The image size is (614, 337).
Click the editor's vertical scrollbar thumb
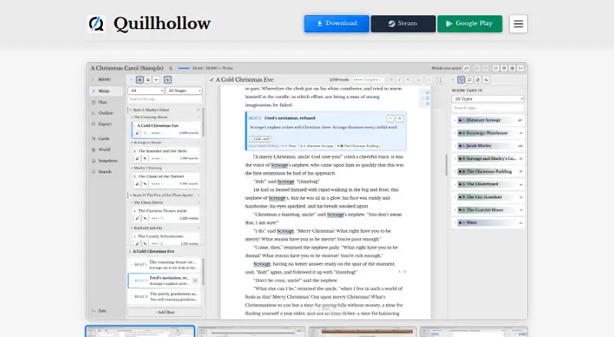[x=446, y=165]
